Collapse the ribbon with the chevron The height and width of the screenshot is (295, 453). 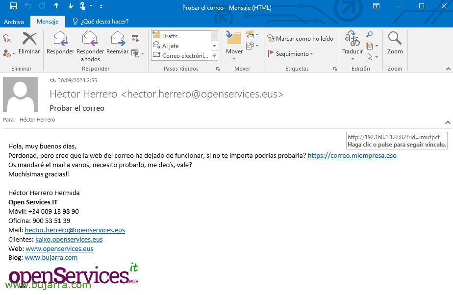click(448, 69)
